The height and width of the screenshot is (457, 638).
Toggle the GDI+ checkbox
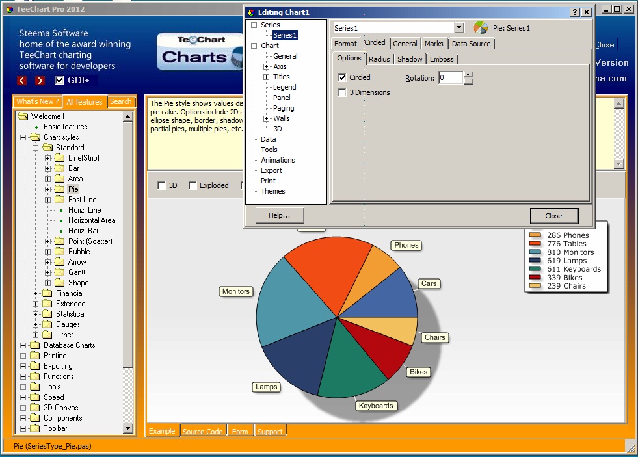click(59, 81)
